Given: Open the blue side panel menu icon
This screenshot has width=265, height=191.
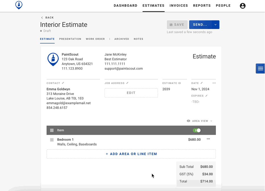Looking at the screenshot, I should tap(260, 68).
